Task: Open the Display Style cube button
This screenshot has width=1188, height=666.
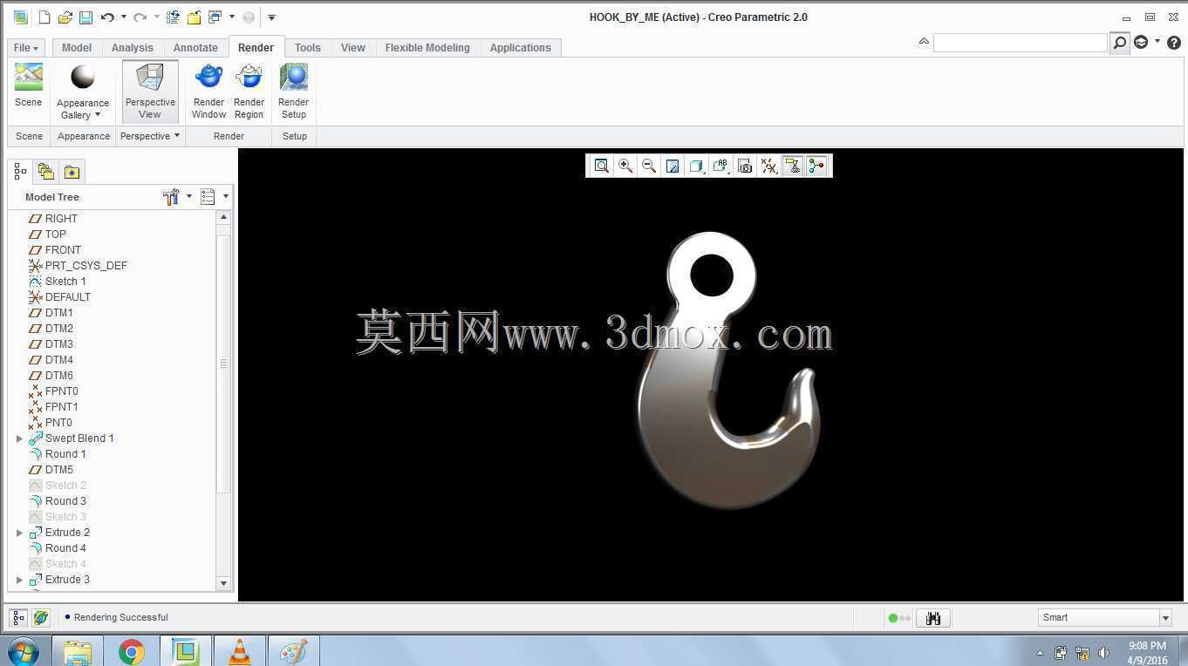Action: tap(696, 166)
